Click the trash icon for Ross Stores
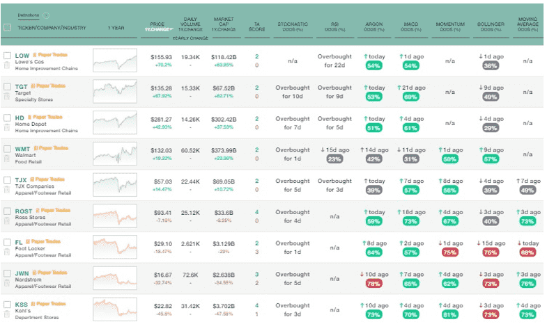The image size is (547, 331). pos(7,222)
